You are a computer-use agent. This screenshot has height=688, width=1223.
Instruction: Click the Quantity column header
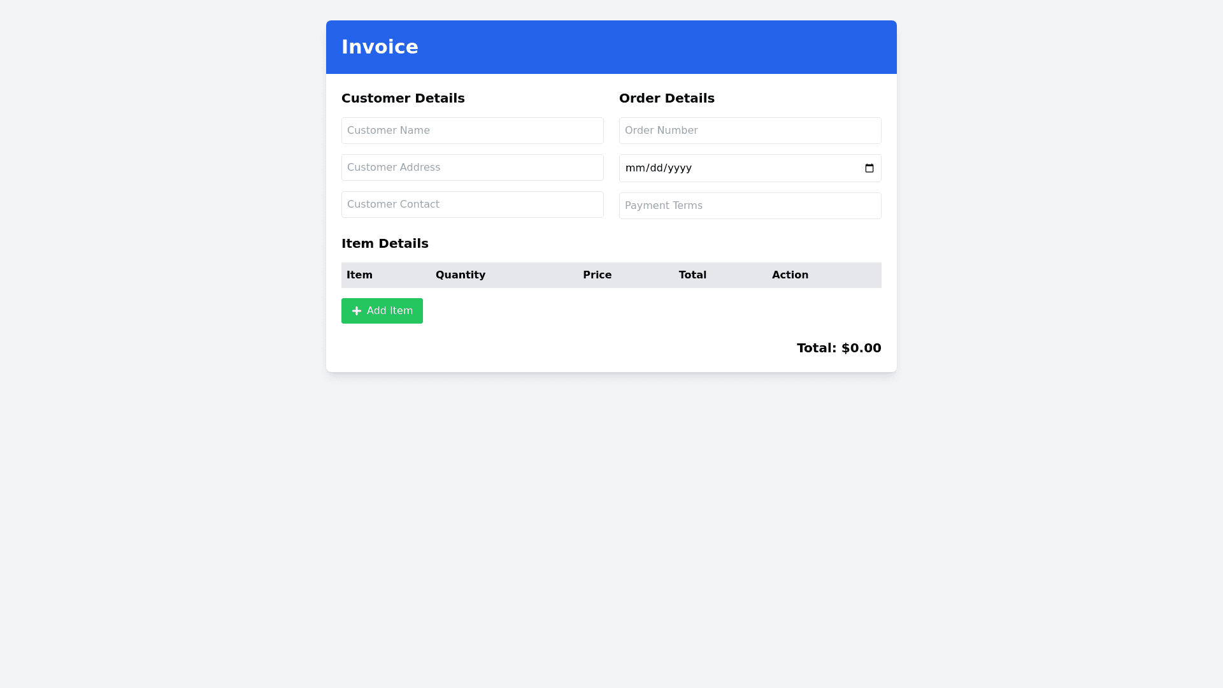click(x=460, y=275)
